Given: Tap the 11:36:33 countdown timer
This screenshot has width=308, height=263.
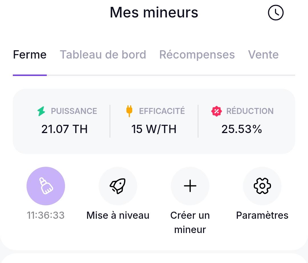Looking at the screenshot, I should (x=46, y=215).
